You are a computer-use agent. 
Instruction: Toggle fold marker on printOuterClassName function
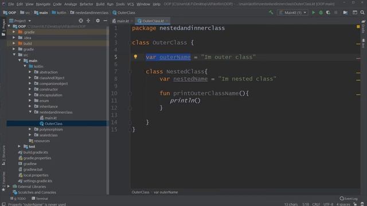(130, 93)
